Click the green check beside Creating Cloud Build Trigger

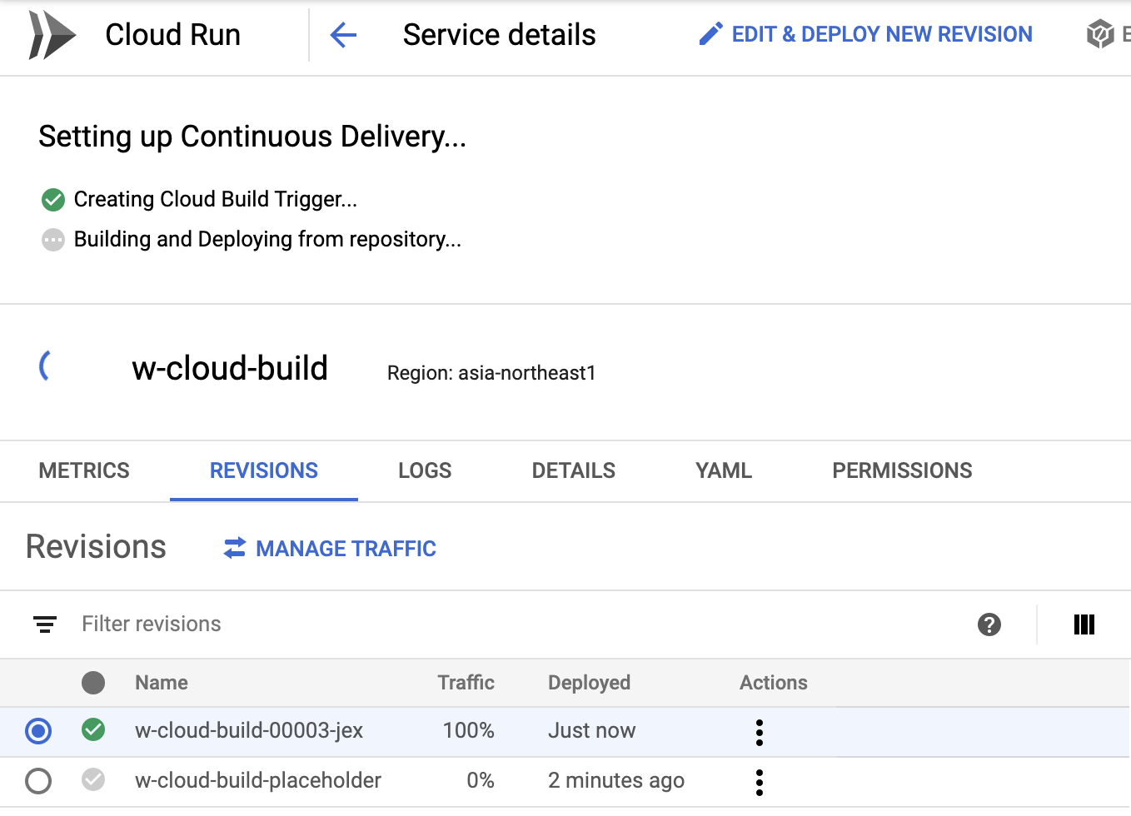[x=53, y=200]
